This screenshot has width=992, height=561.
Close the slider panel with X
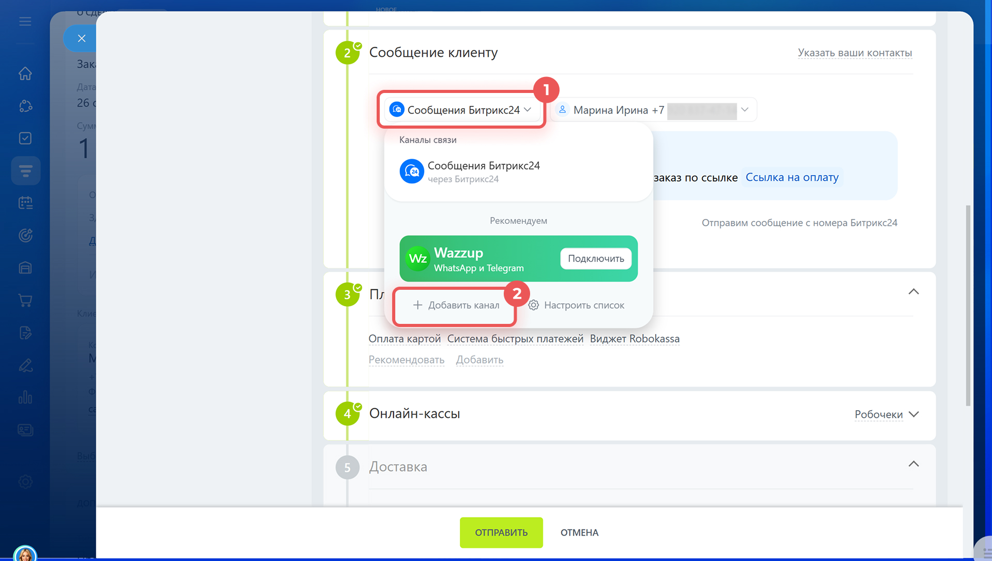pos(82,38)
